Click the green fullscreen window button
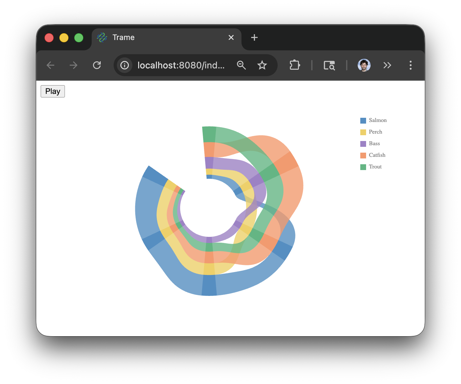 (x=79, y=38)
